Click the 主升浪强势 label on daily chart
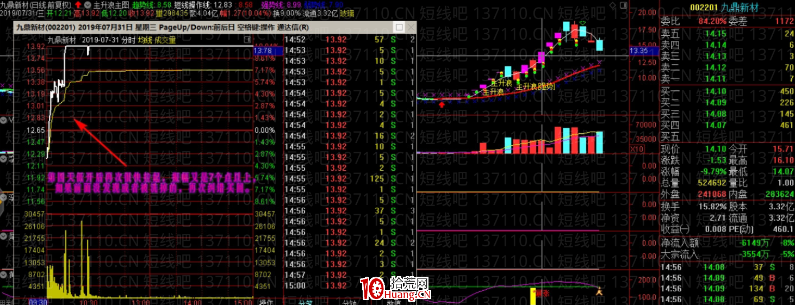Viewport: 795px width, 305px height. 535,86
